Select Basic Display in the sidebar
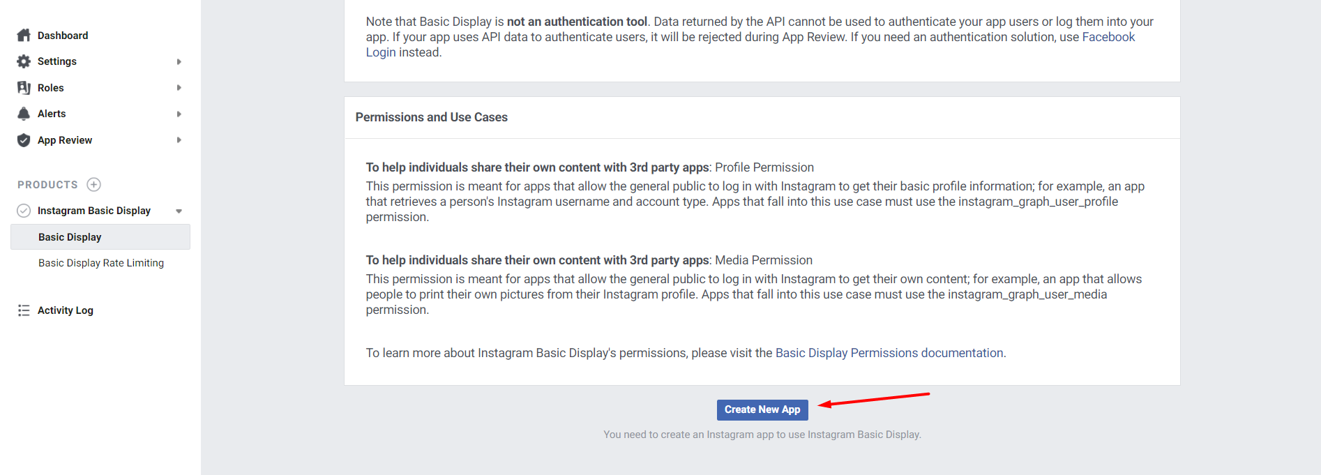This screenshot has width=1321, height=475. click(x=70, y=237)
